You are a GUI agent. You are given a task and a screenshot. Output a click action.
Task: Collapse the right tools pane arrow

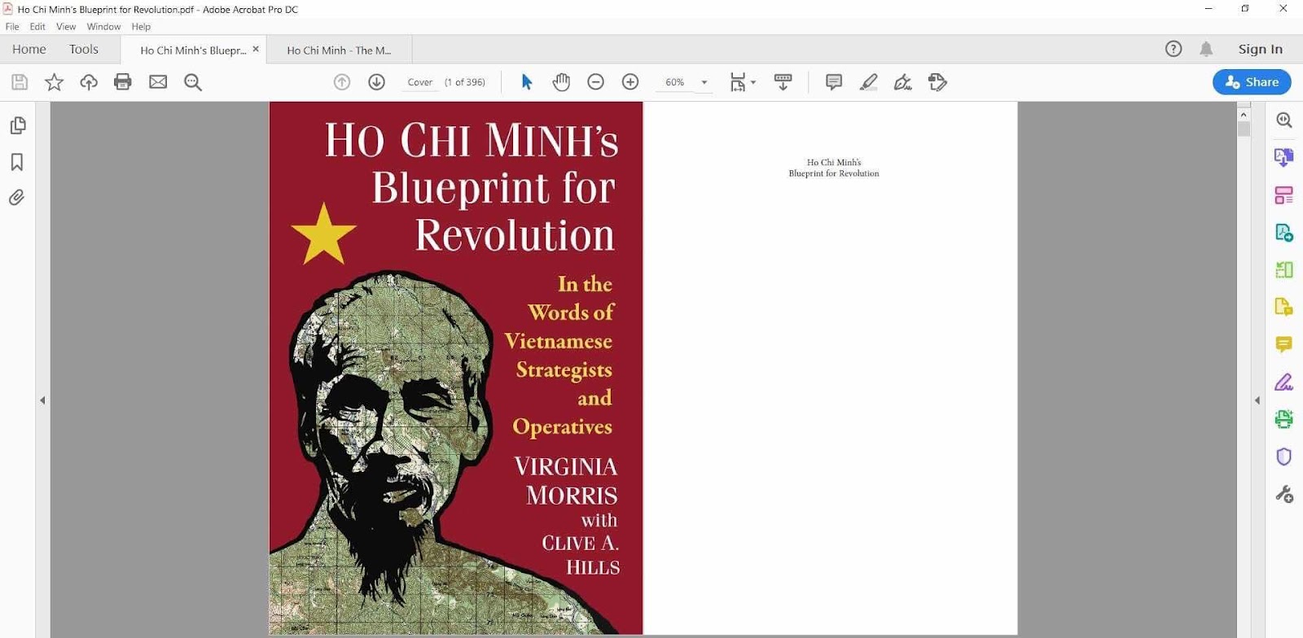[1257, 400]
